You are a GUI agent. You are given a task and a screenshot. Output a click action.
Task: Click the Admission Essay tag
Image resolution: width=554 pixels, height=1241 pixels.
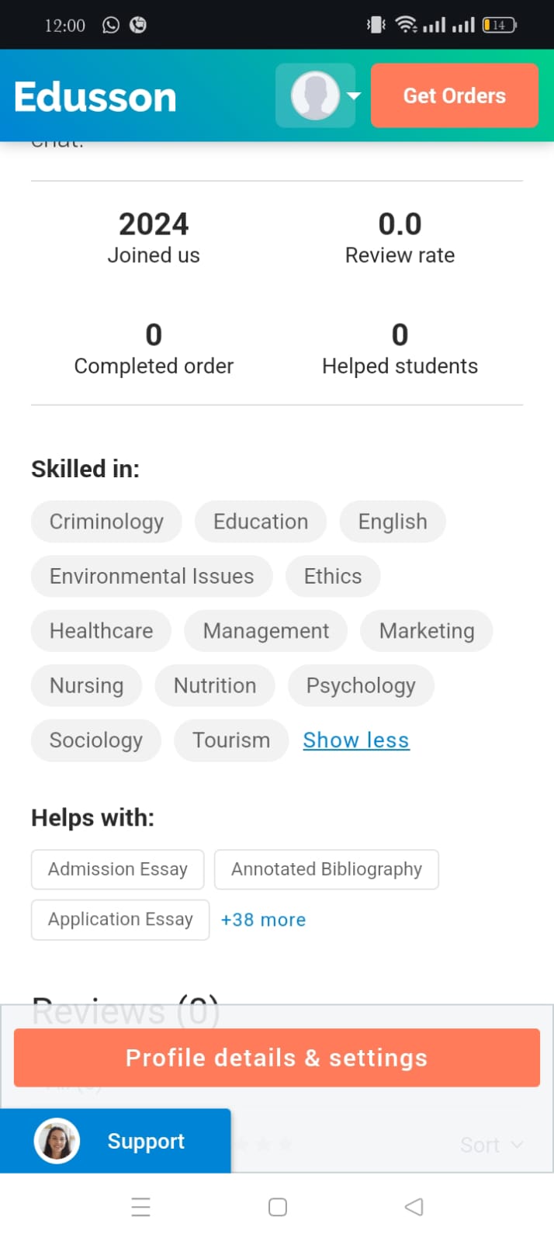point(118,869)
